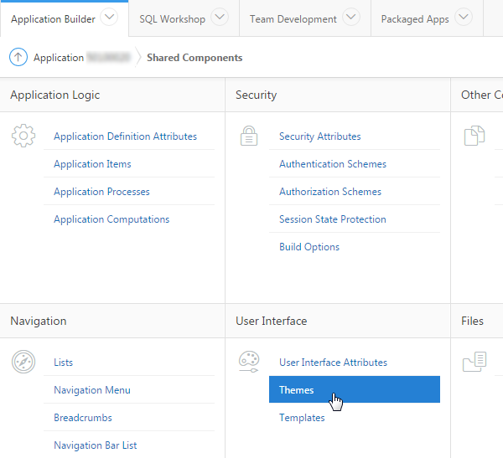Viewport: 503px width, 458px height.
Task: Open the Themes link
Action: point(297,390)
